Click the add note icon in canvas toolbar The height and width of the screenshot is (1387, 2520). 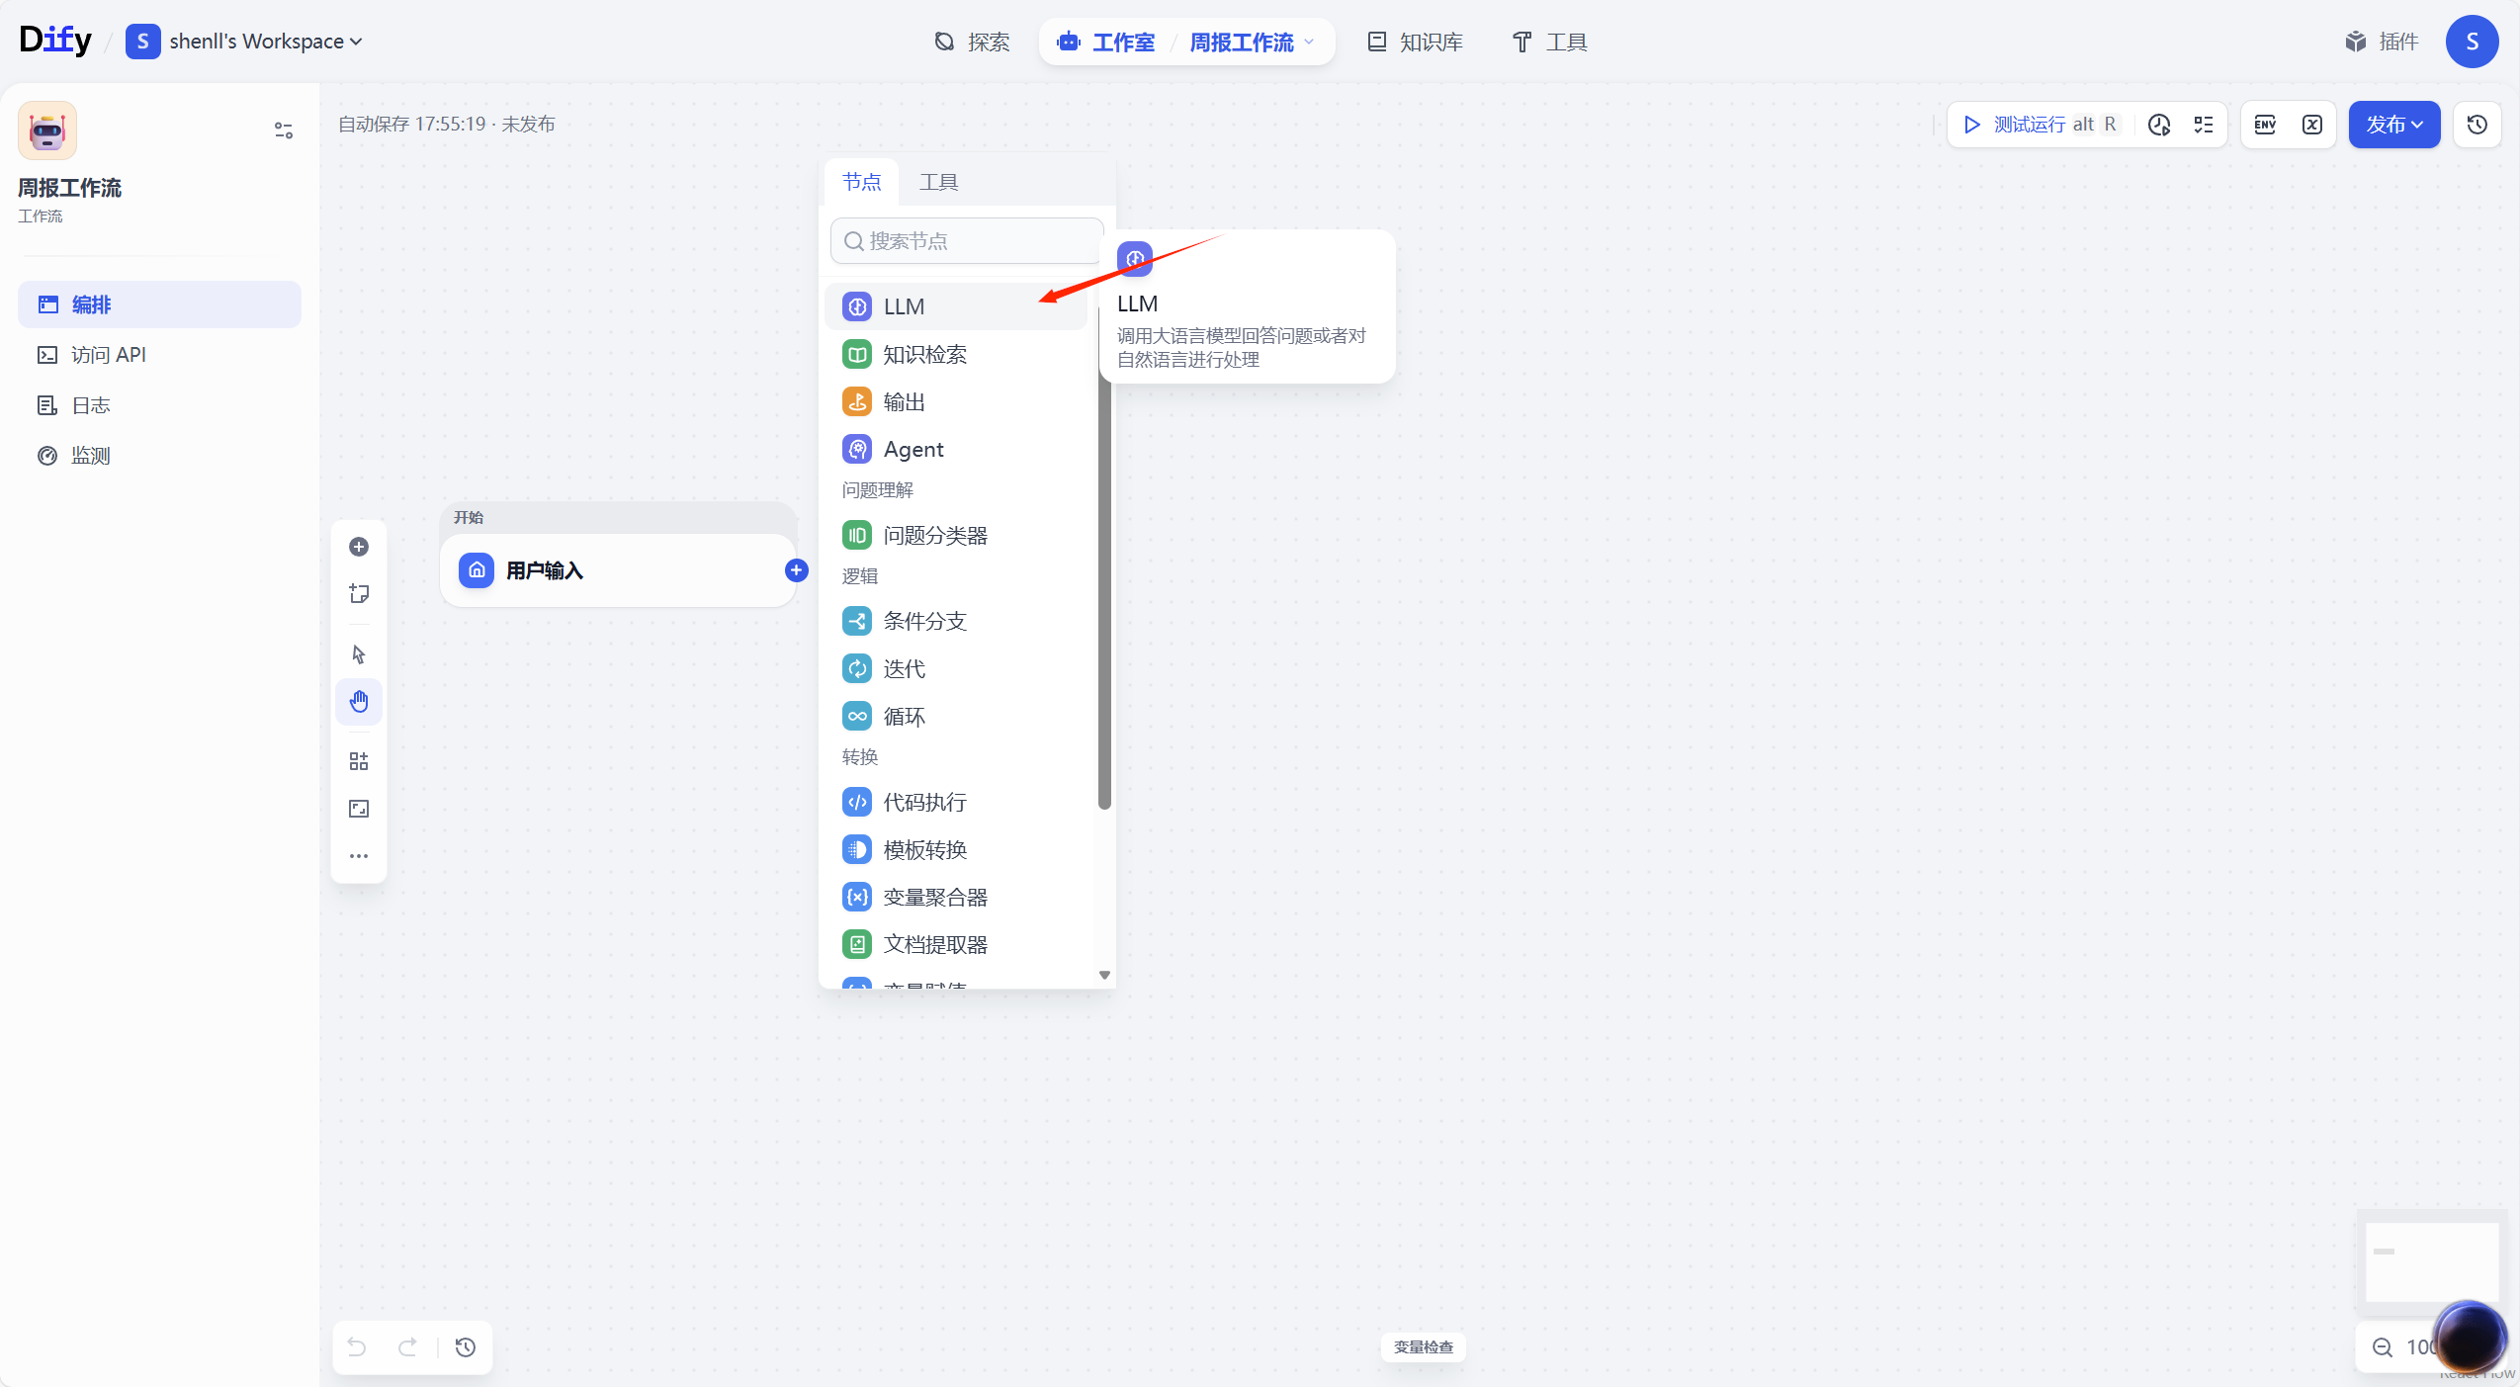coord(359,594)
